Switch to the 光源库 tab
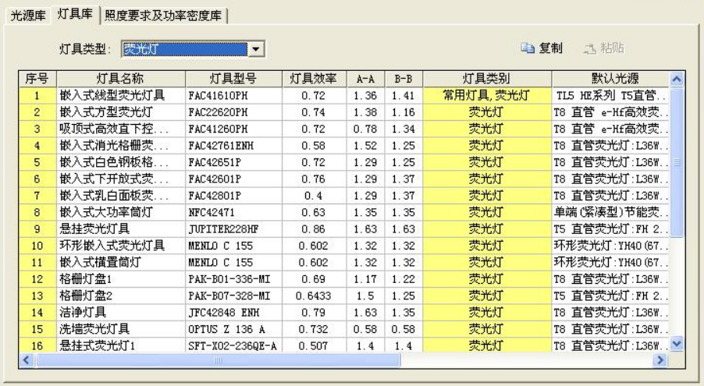Image resolution: width=704 pixels, height=386 pixels. 28,16
